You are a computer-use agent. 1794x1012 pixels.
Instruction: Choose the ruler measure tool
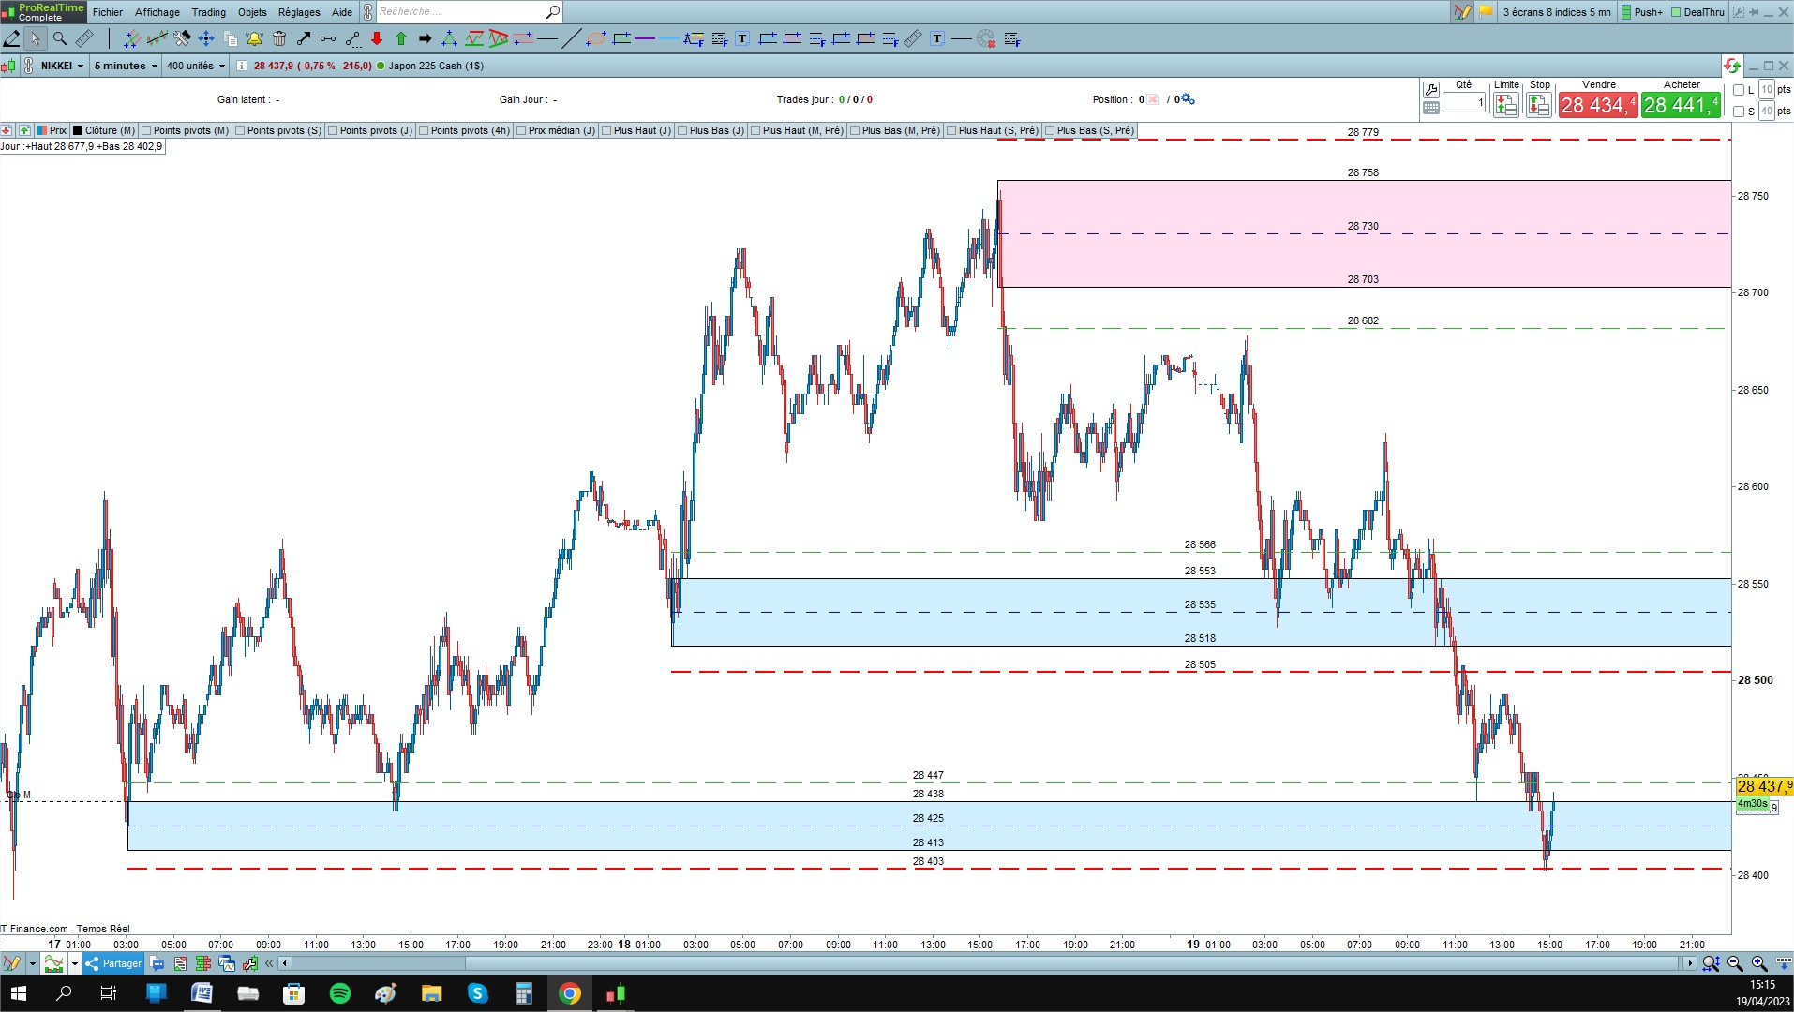click(84, 38)
